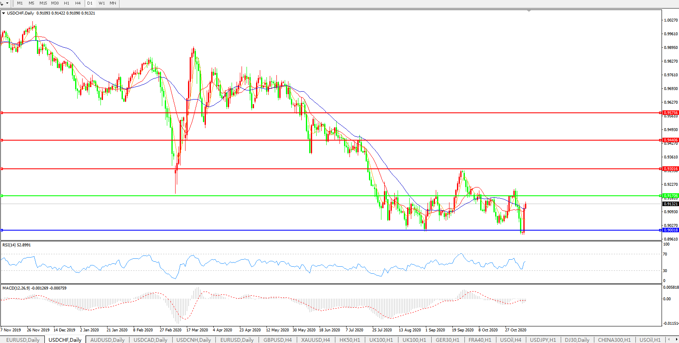Switch chart to the H4 timeframe
The image size is (679, 343).
point(78,3)
